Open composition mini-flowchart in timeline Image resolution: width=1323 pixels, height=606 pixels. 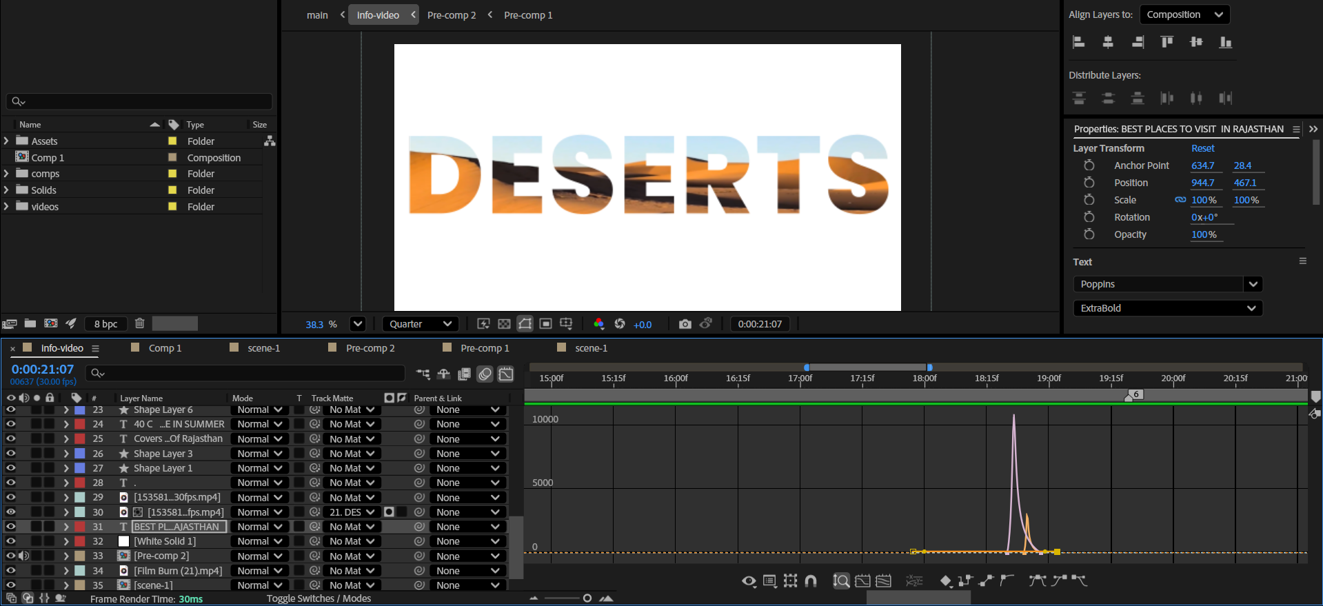[x=423, y=374]
